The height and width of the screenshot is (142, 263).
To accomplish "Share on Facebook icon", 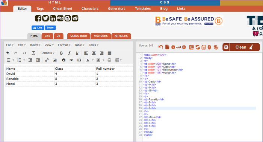I will [38, 18].
